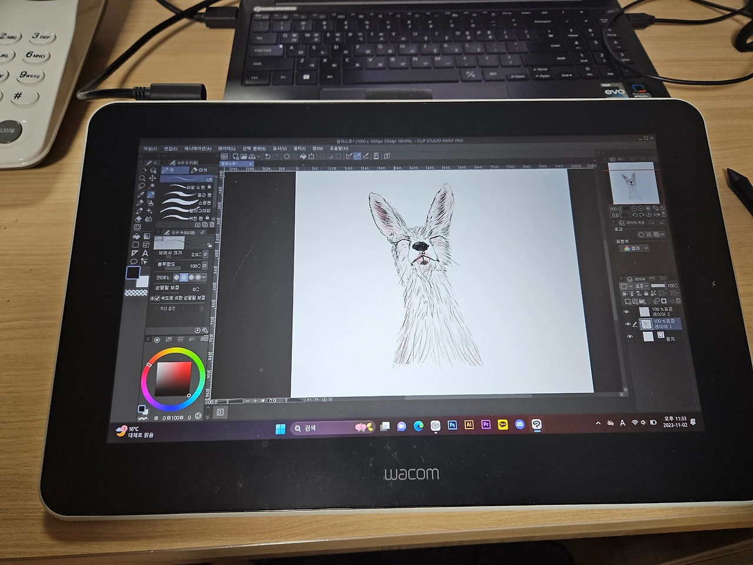Select the G펜 sub tool

pos(188,179)
